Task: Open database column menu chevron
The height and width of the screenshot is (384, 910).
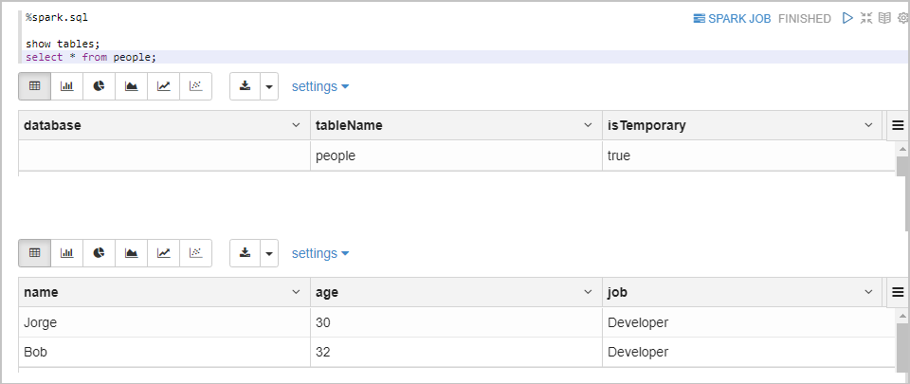Action: point(297,125)
